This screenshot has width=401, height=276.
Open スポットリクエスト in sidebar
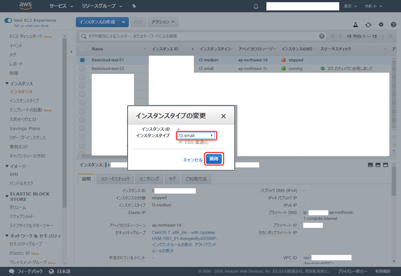pyautogui.click(x=24, y=119)
